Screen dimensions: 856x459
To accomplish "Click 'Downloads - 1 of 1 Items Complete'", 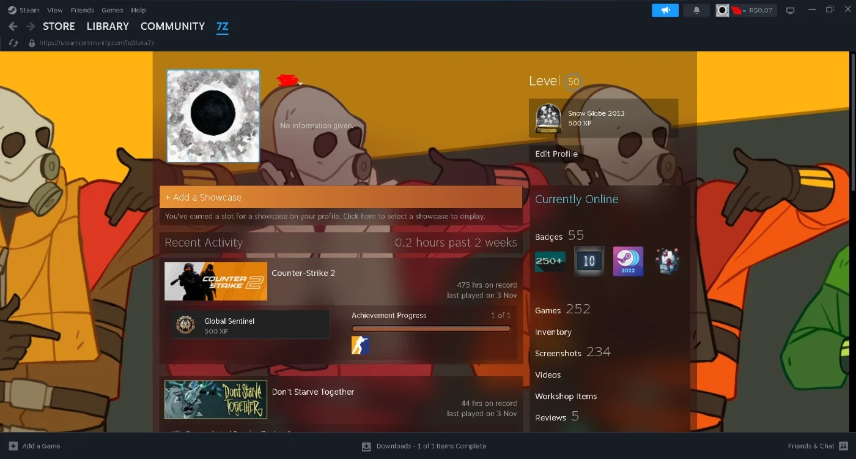I will (431, 446).
